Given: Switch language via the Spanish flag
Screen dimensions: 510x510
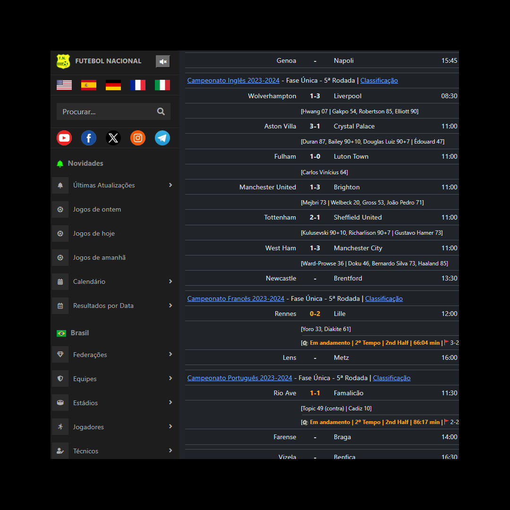Looking at the screenshot, I should [x=89, y=85].
